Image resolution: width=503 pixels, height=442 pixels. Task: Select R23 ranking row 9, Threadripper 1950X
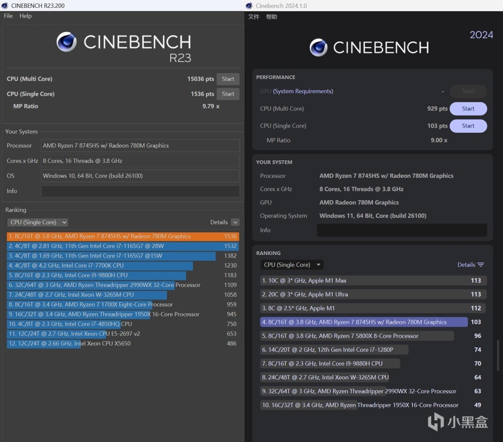coord(123,314)
